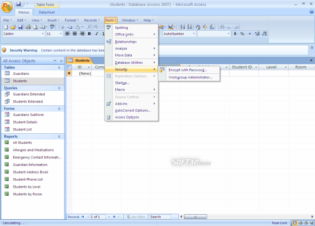Open the font size 11 dropdown
This screenshot has width=315, height=226.
[61, 34]
